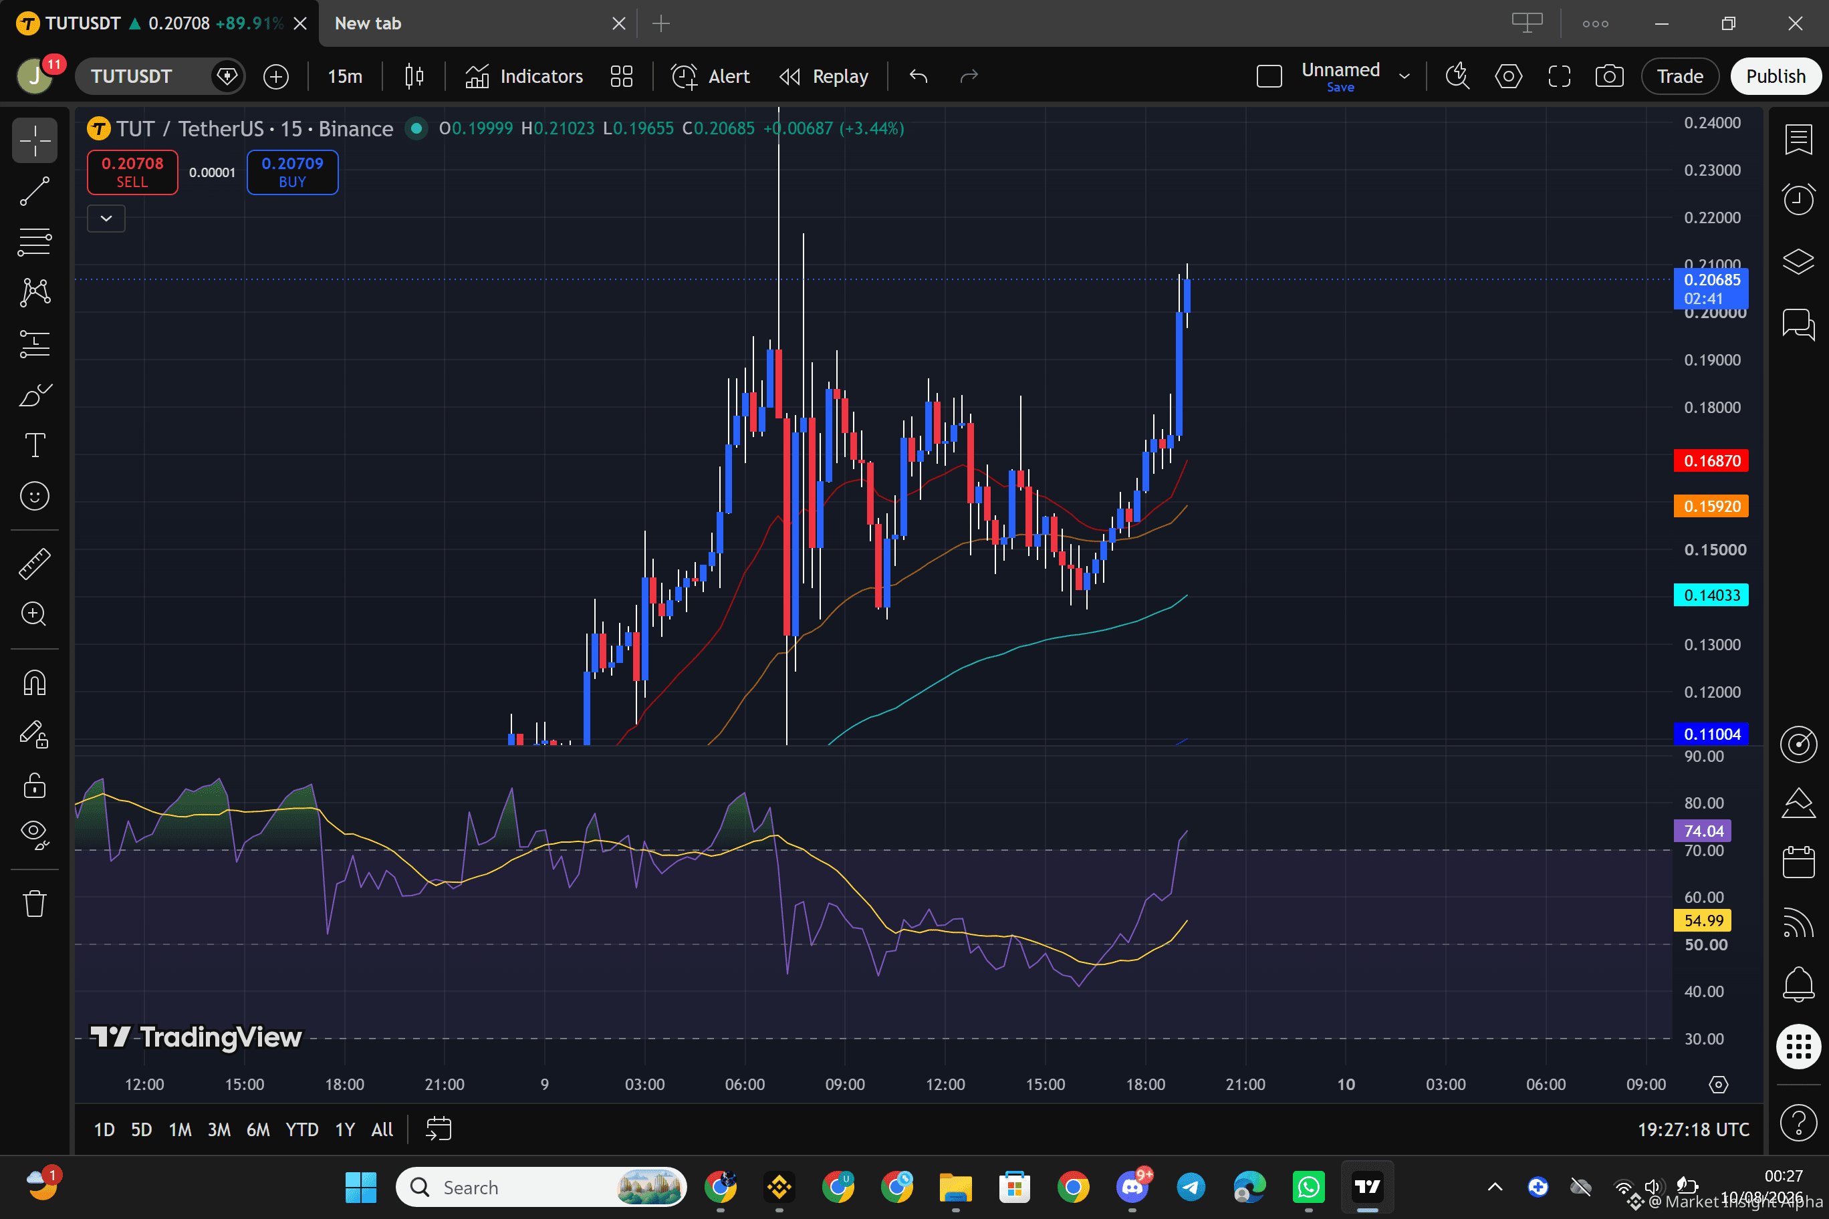Save the Unnamed chart layout
Viewport: 1829px width, 1219px height.
point(1340,87)
